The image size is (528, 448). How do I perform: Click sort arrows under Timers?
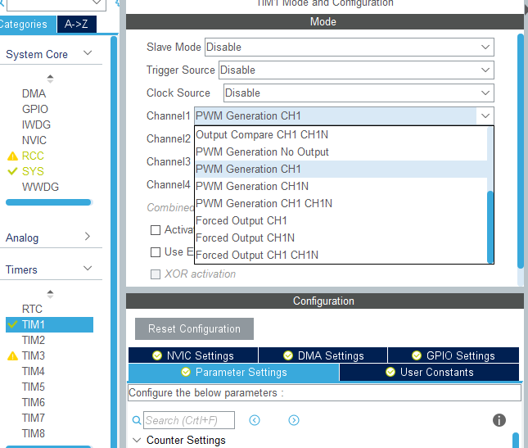50,294
